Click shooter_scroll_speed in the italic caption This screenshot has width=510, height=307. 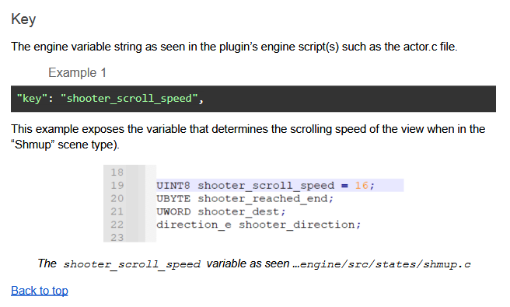click(x=131, y=264)
